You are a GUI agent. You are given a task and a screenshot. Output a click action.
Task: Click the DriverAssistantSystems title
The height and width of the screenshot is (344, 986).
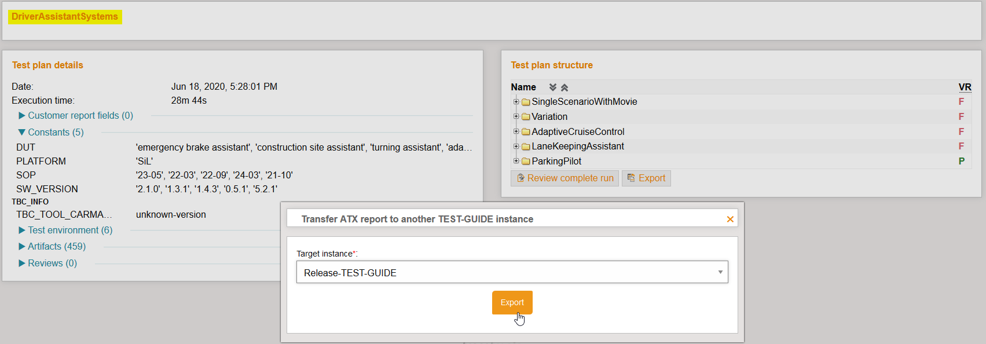point(65,16)
